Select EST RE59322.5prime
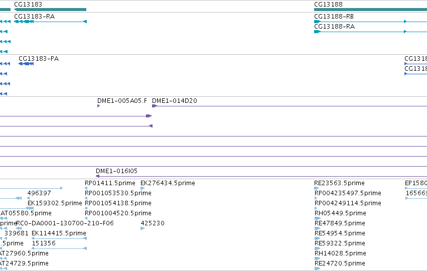Viewport: 427px width, 271px height. pyautogui.click(x=340, y=243)
